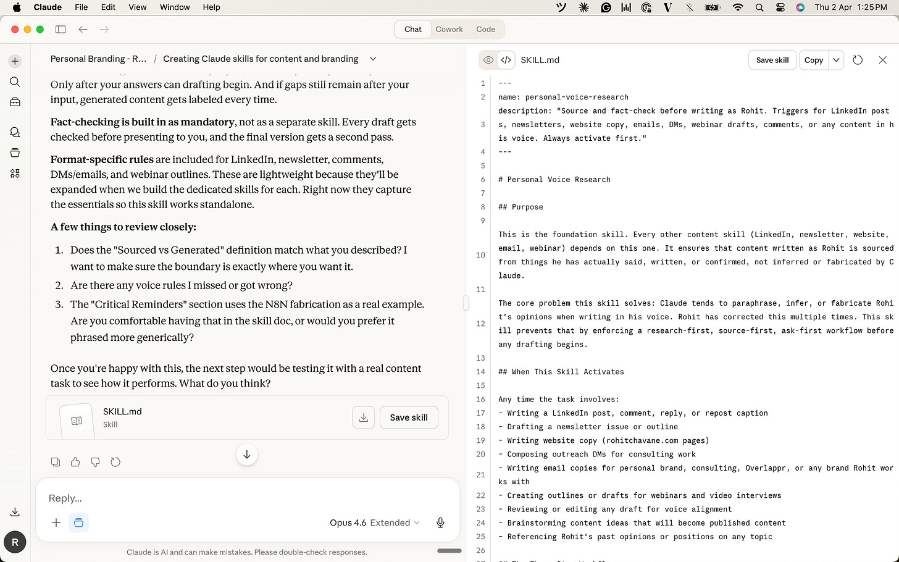Expand chat title options chevron
Screen dimensions: 899x562
(373, 59)
